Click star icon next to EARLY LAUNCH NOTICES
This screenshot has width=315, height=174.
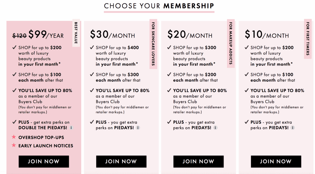tap(14, 145)
